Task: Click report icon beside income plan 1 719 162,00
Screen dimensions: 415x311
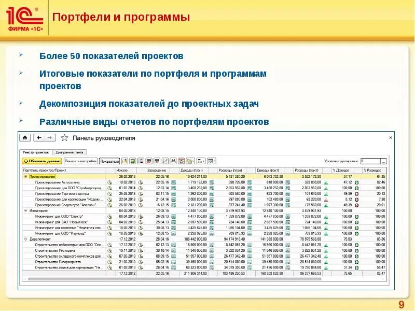Action: point(173,182)
